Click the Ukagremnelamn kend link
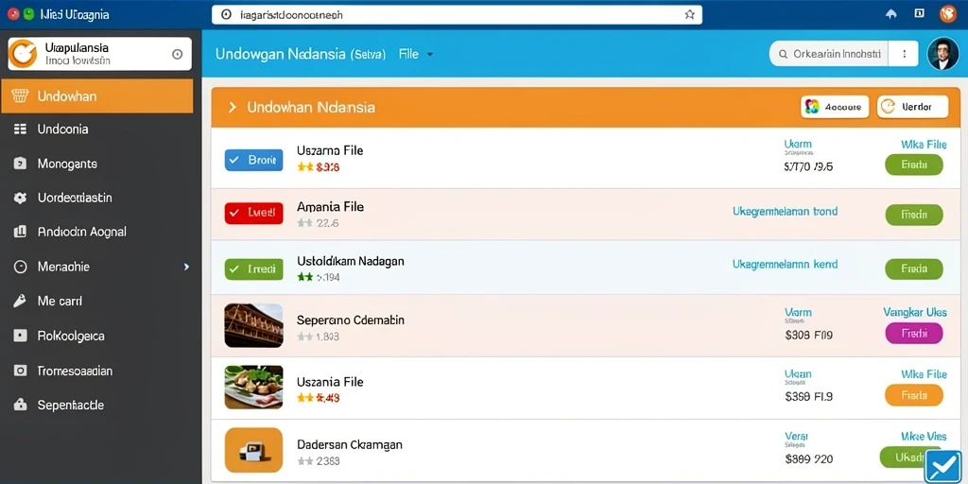Screen dimensions: 968x484 click(785, 265)
